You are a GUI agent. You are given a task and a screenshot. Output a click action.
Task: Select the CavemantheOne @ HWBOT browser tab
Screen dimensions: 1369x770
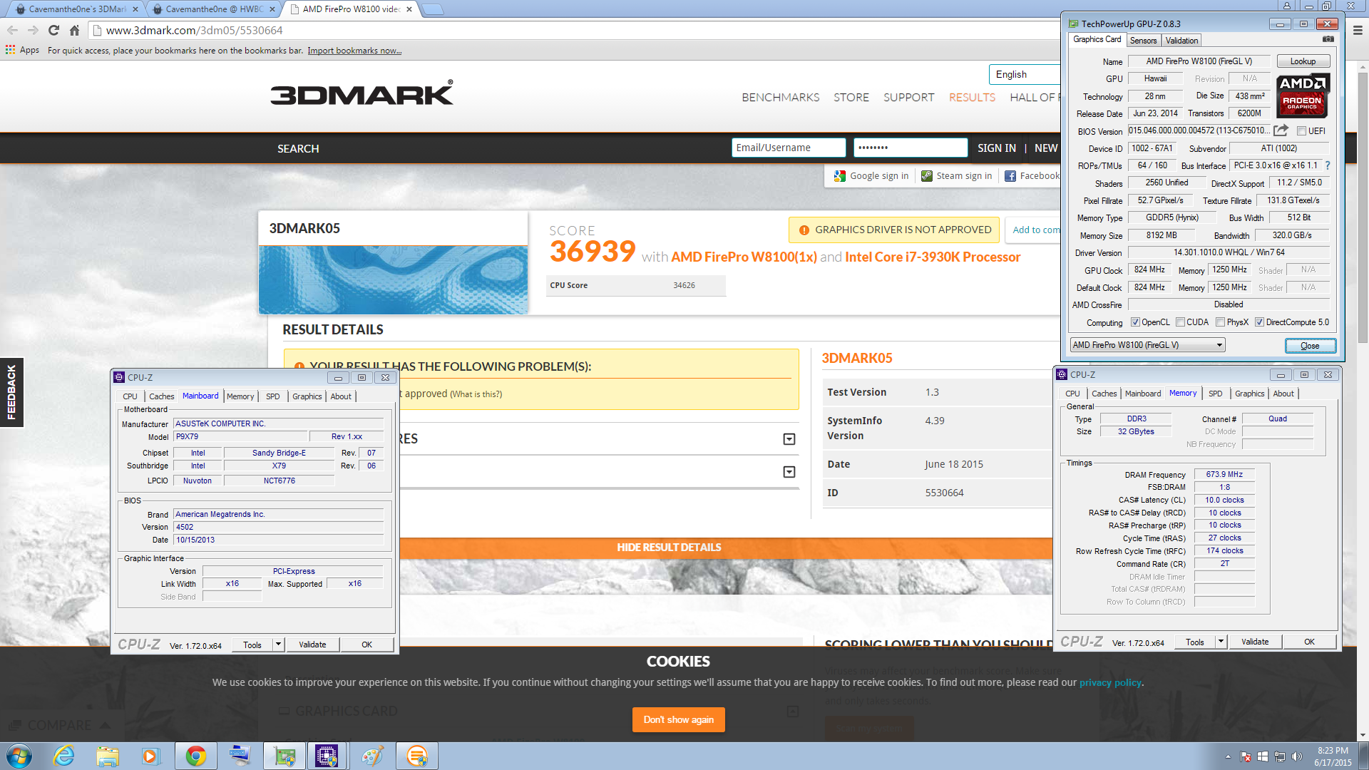click(x=214, y=9)
